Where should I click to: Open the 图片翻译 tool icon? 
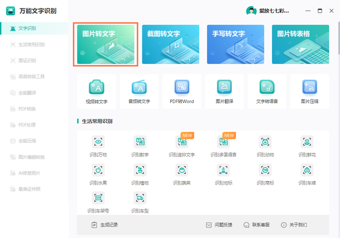[x=224, y=87]
